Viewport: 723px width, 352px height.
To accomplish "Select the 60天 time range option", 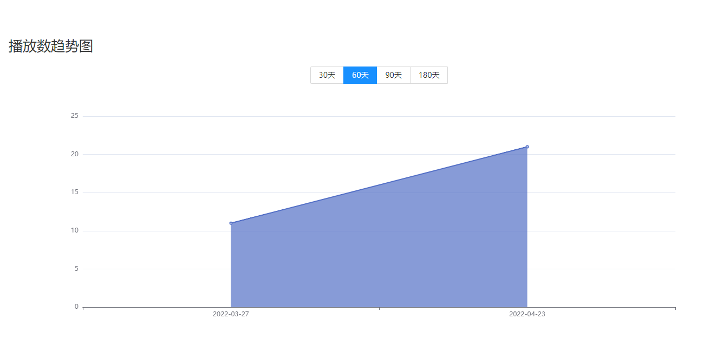I will pyautogui.click(x=360, y=75).
